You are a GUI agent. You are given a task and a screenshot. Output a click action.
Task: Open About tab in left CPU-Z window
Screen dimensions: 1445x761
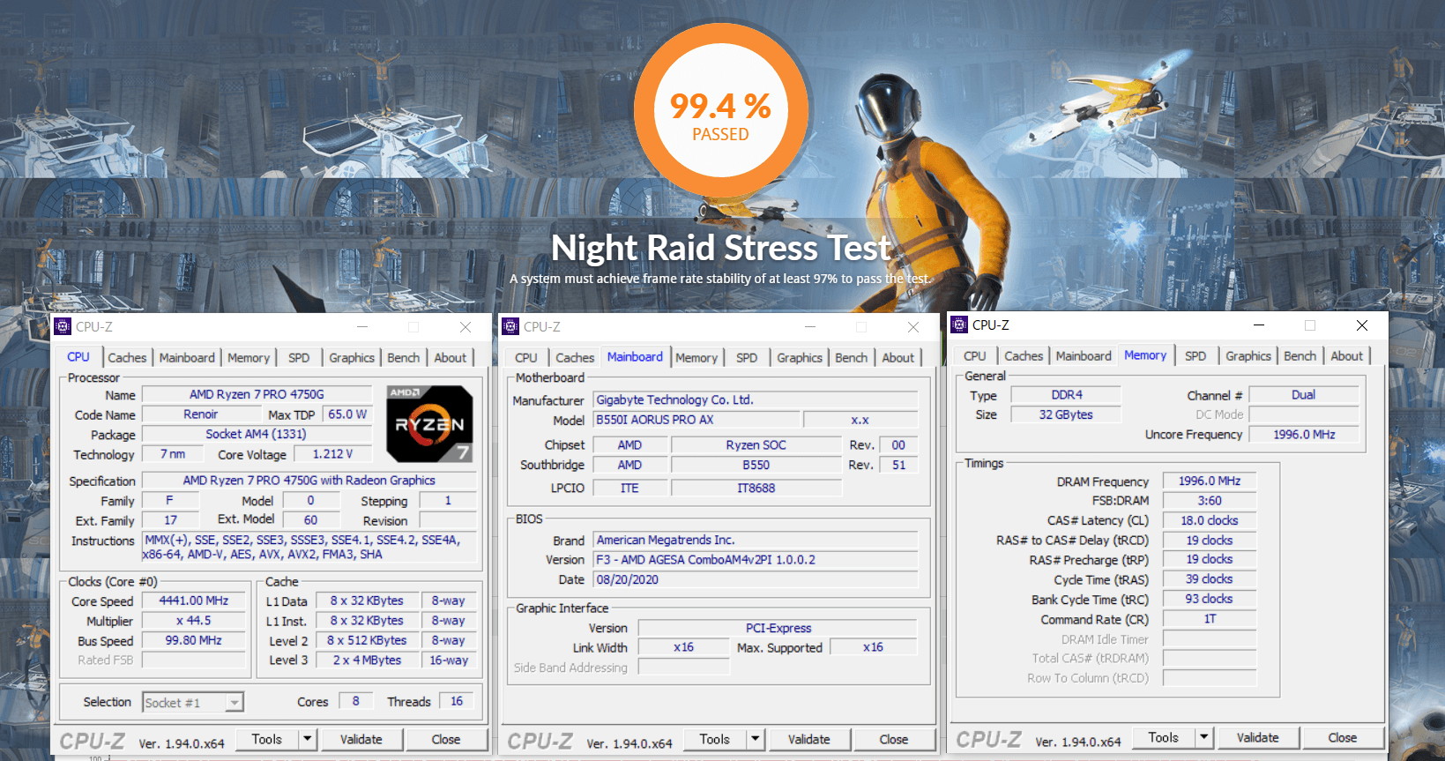click(450, 357)
